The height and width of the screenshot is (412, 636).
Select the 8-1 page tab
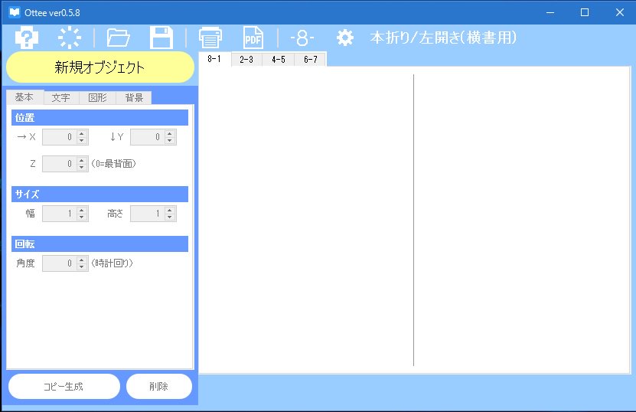point(214,59)
